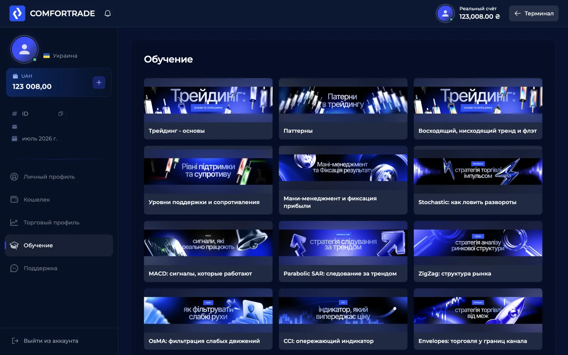Click the Личный профиль user icon
The width and height of the screenshot is (568, 355).
[x=14, y=177]
